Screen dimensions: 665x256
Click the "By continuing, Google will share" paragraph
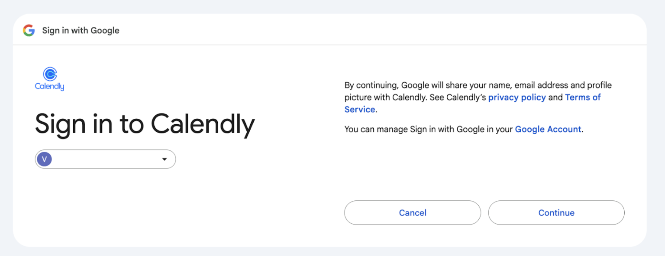click(433, 85)
